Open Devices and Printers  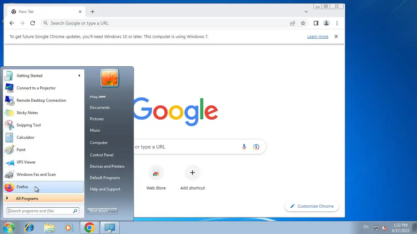point(107,166)
